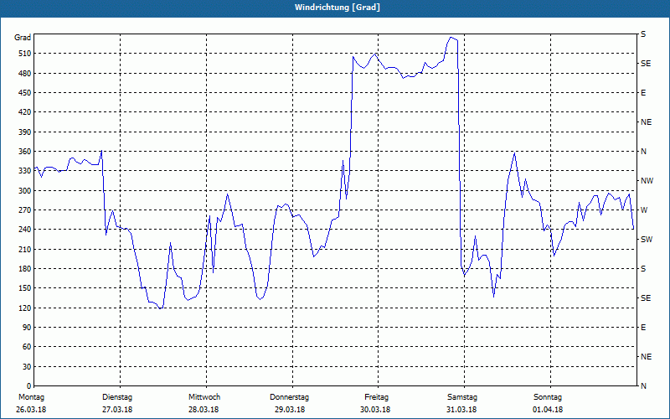Select the date 28.03.18
Screen dimensions: 670x419
coord(204,410)
